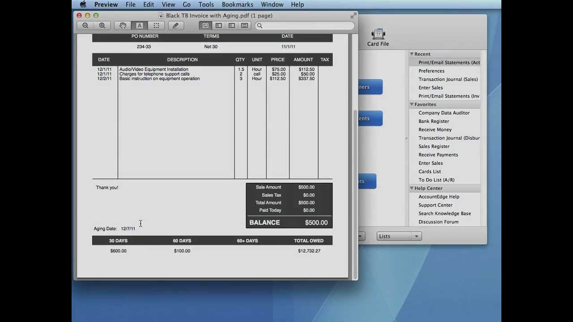Show the table of contents view
The height and width of the screenshot is (322, 573).
click(231, 25)
